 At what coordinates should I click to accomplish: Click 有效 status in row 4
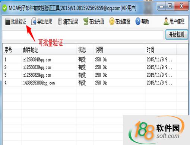coord(82,83)
